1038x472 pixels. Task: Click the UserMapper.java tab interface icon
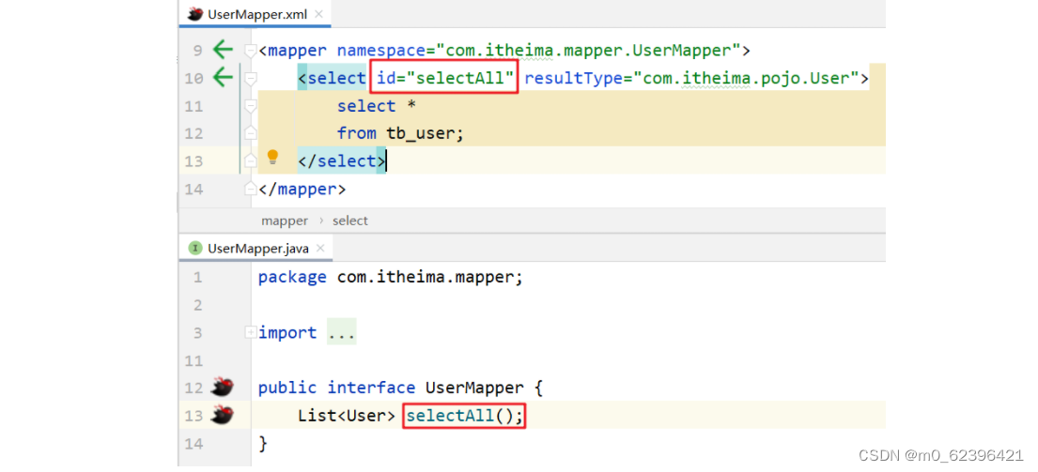[194, 249]
